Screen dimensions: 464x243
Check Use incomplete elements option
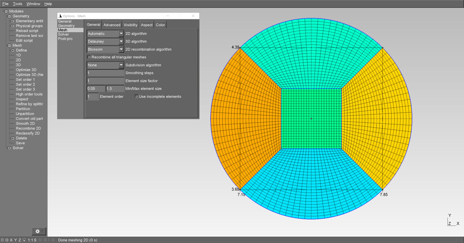pos(137,97)
